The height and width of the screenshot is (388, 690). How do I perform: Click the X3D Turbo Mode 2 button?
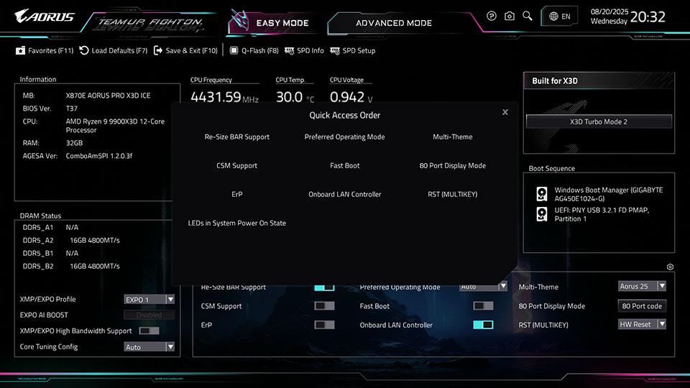(x=599, y=122)
